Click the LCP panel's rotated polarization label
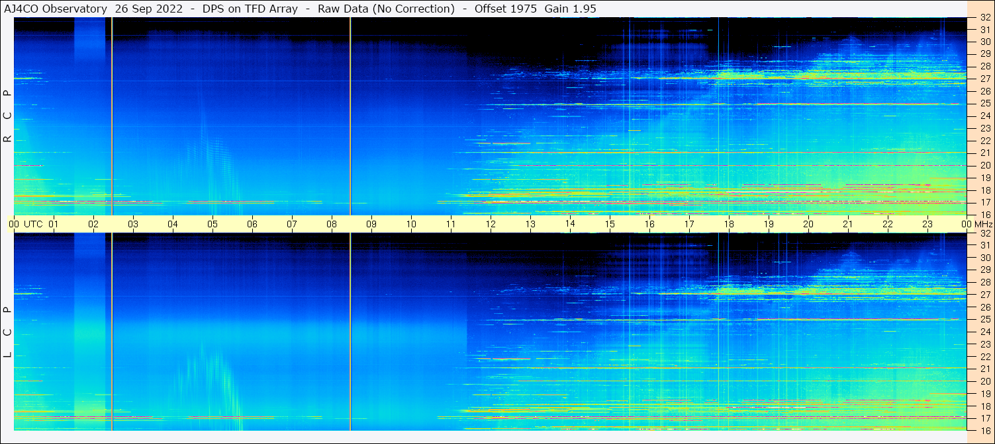The image size is (995, 444). [x=7, y=332]
